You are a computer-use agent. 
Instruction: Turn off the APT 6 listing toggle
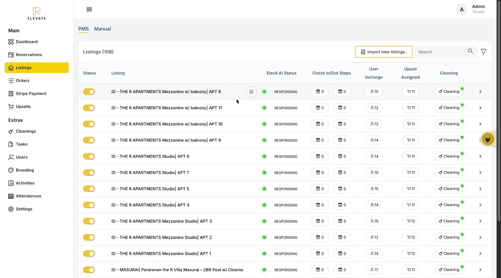pos(89,156)
